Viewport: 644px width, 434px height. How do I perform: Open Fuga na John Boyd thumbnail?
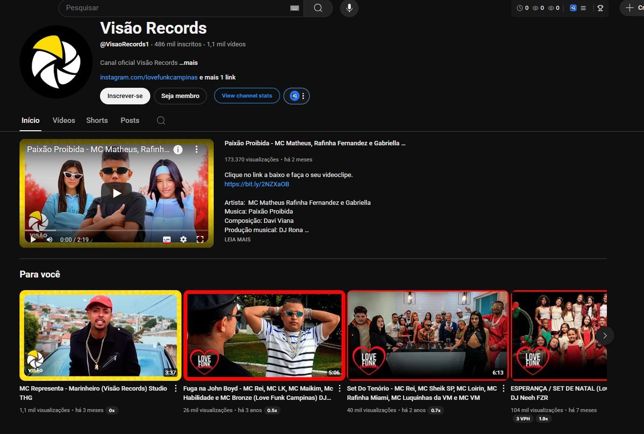[x=264, y=335]
